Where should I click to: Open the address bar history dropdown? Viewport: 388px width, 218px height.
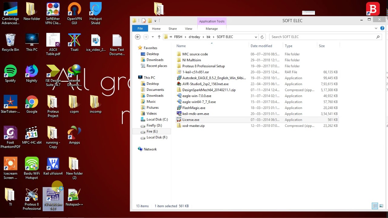[256, 37]
